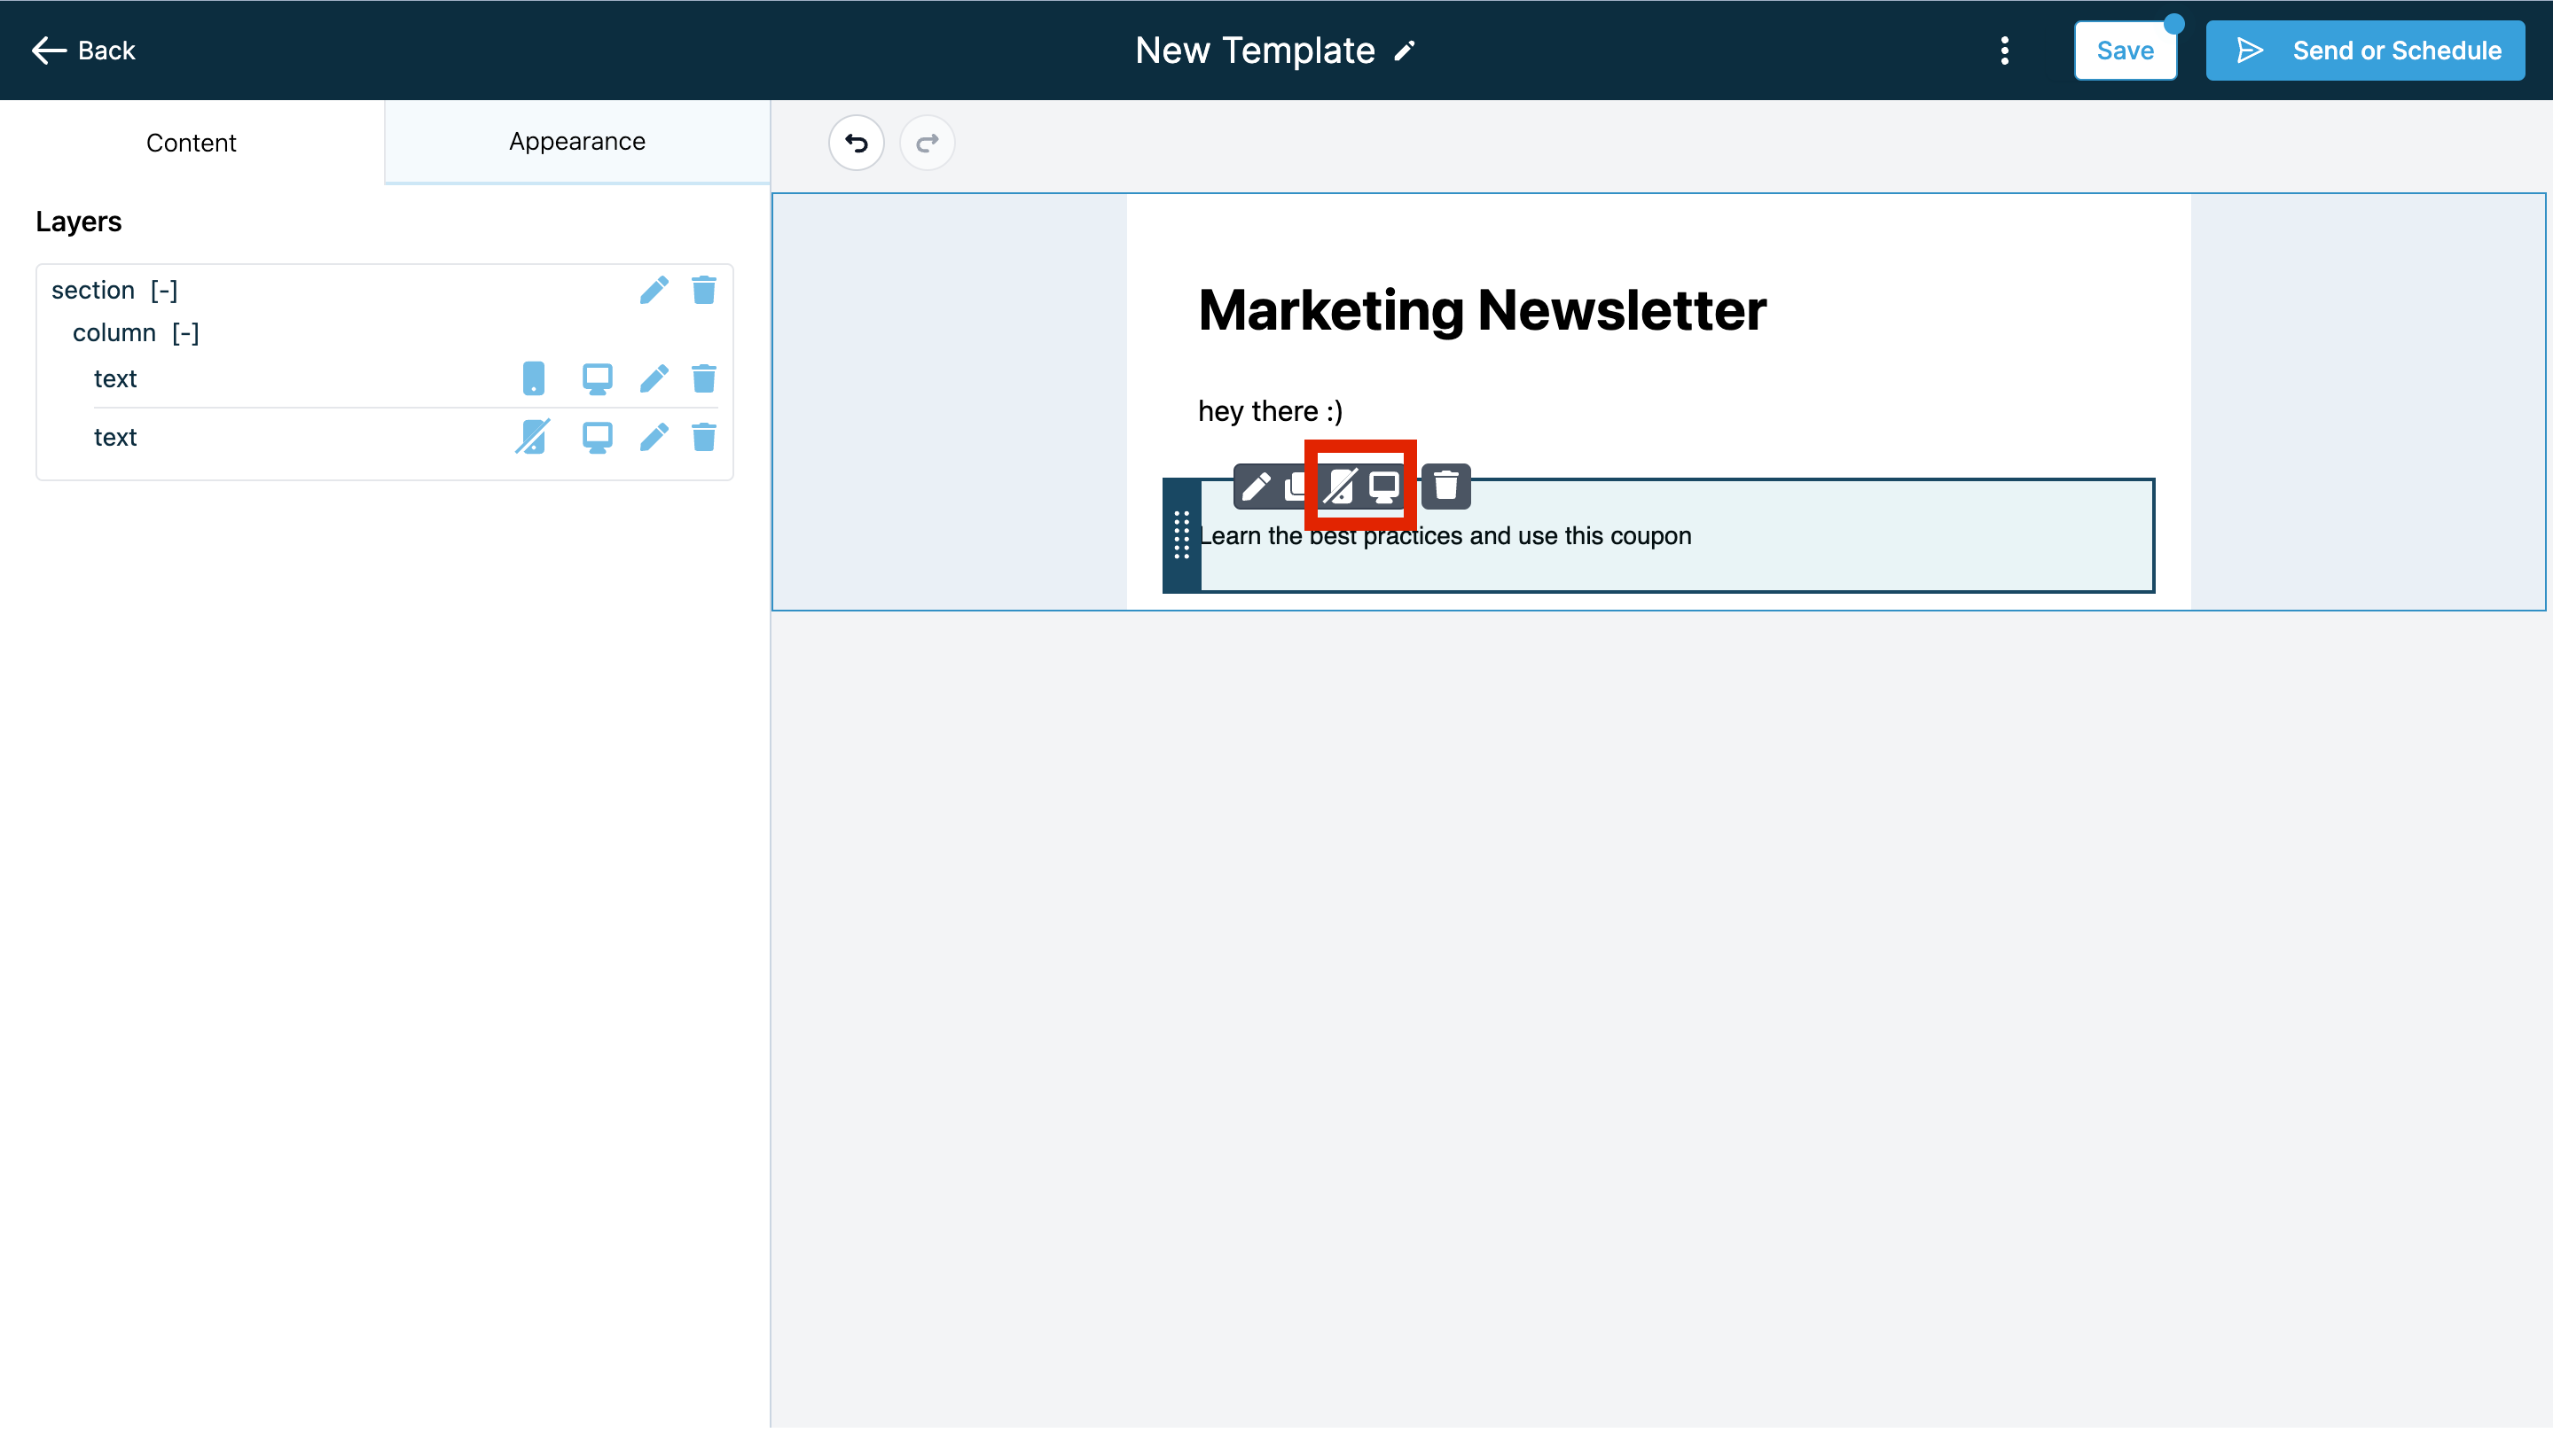Toggle desktop visibility for first text layer
The image size is (2553, 1456).
click(x=597, y=378)
